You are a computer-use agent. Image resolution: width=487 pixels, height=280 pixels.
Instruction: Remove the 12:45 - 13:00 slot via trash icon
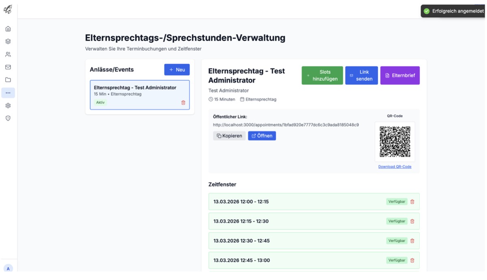click(412, 260)
